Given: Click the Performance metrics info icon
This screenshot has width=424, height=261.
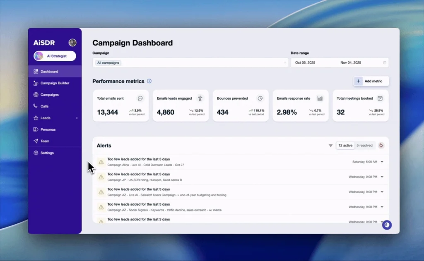Looking at the screenshot, I should [149, 81].
